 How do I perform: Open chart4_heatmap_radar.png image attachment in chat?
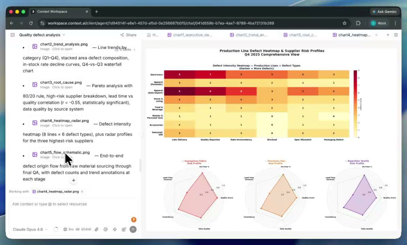[61, 123]
